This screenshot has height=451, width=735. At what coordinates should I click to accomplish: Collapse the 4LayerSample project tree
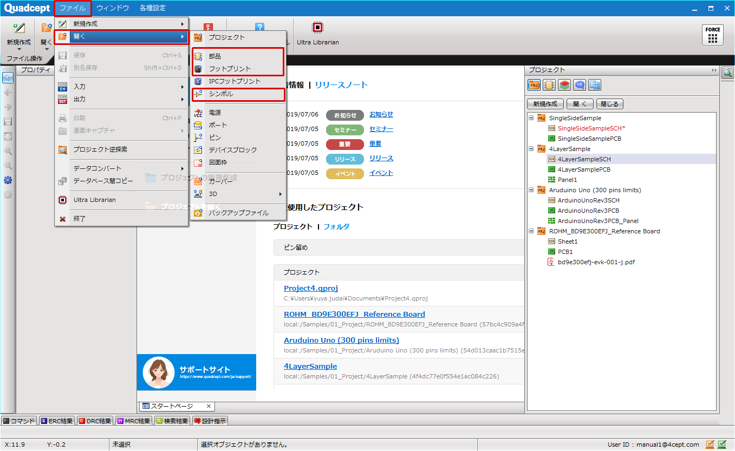pyautogui.click(x=530, y=148)
